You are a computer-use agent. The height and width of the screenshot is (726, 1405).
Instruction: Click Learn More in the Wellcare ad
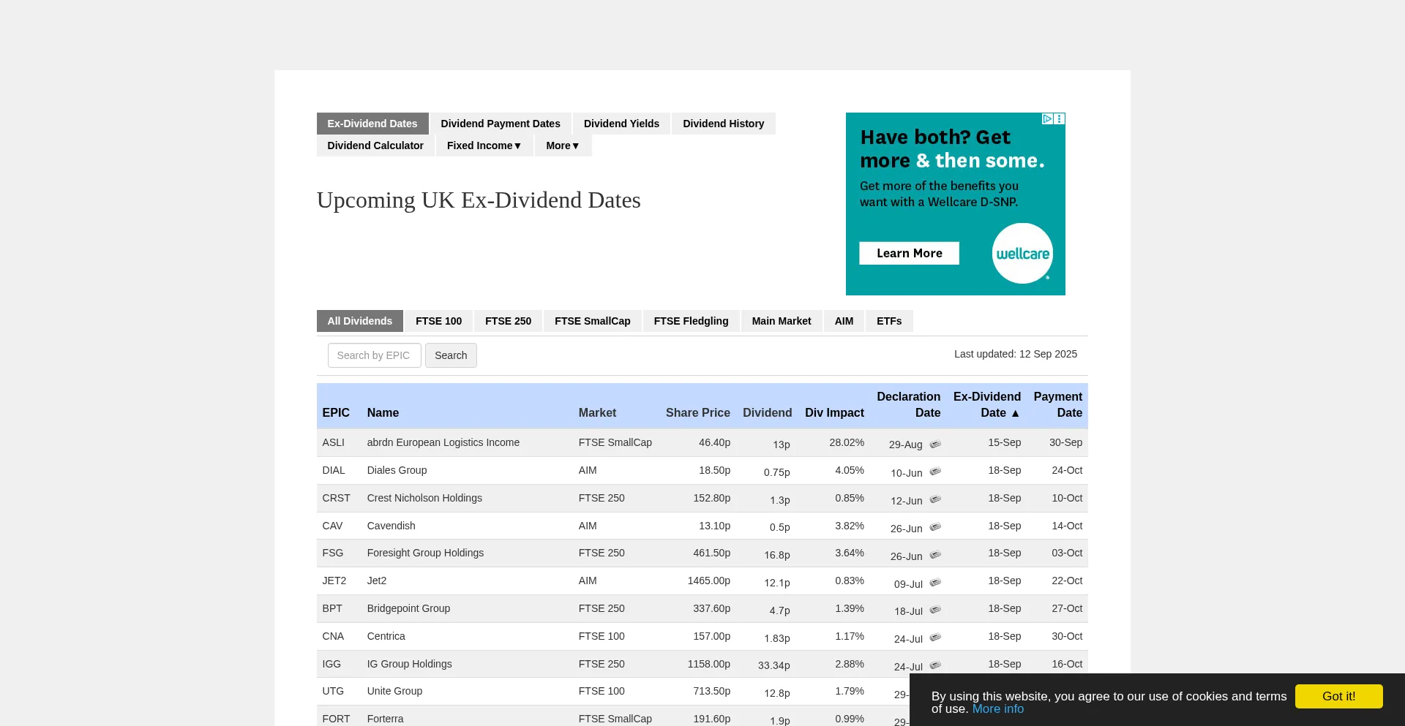(910, 253)
